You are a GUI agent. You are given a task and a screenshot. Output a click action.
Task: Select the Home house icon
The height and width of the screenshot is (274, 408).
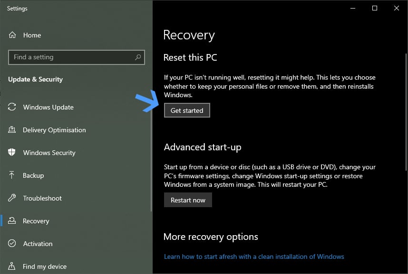point(11,35)
